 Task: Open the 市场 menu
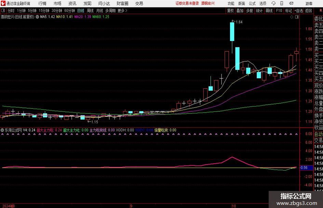pos(57,3)
